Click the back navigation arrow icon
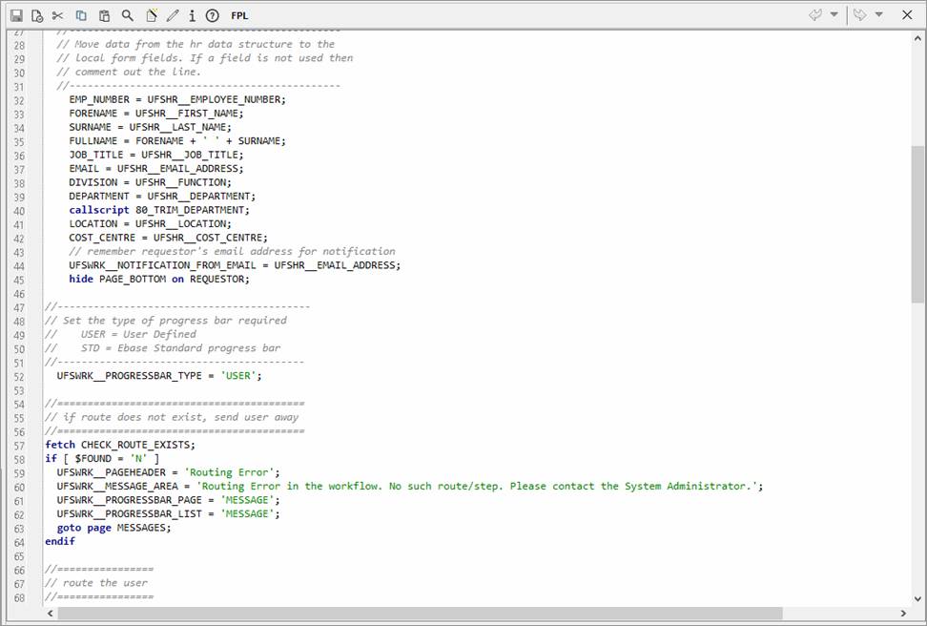This screenshot has height=626, width=927. (x=815, y=15)
